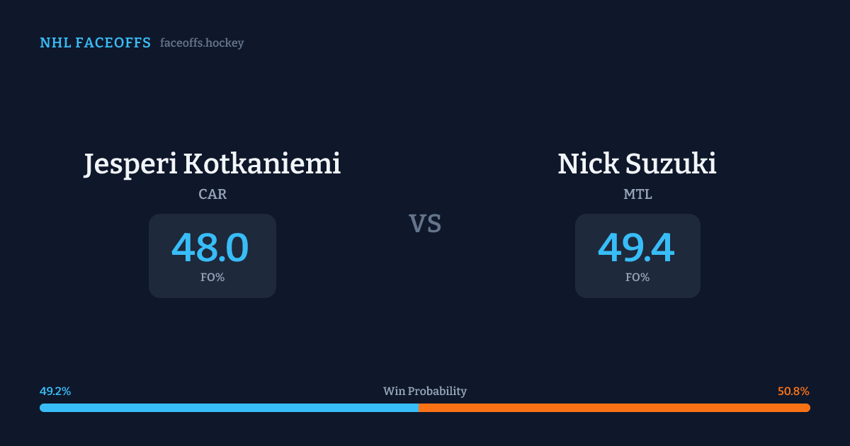
Task: Select the CAR team abbreviation
Action: [x=212, y=194]
